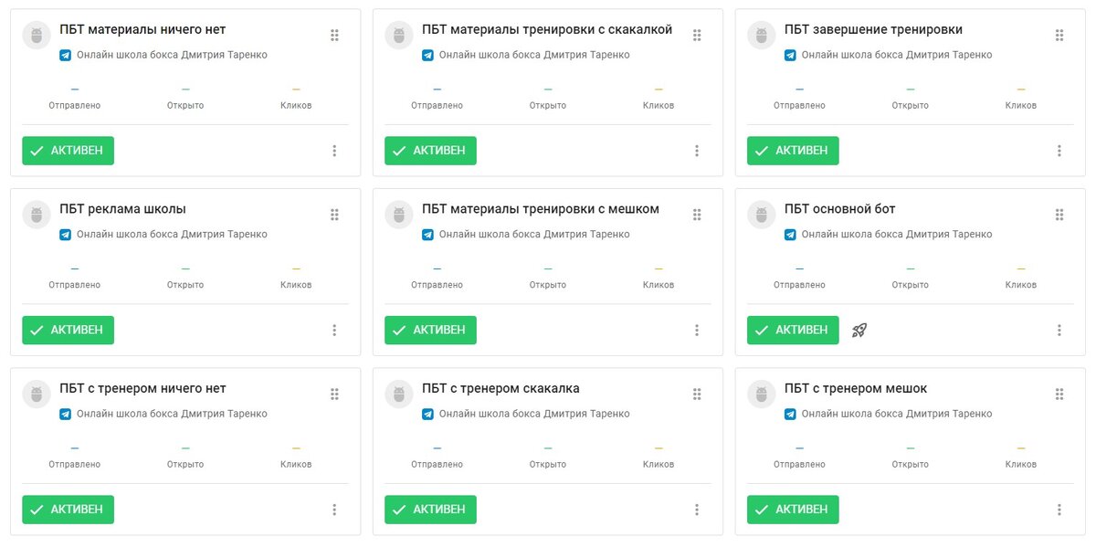Viewport: 1096px width, 547px height.
Task: Toggle АКТИВЕН status on ПБТ завершение тренировки
Action: click(793, 151)
